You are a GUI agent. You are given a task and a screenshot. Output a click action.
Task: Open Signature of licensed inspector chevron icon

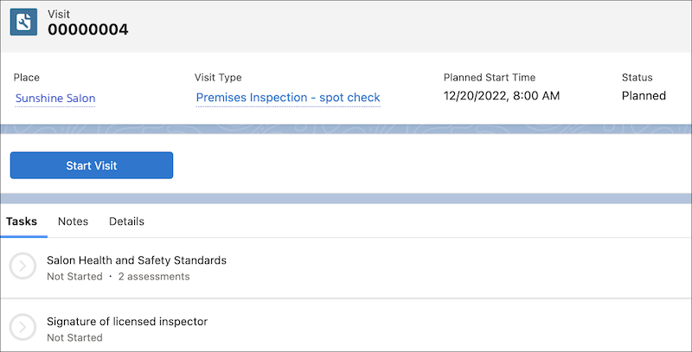(22, 327)
